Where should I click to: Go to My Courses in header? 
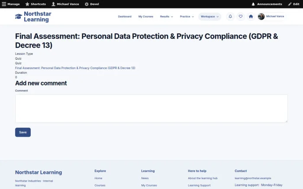pos(146,16)
